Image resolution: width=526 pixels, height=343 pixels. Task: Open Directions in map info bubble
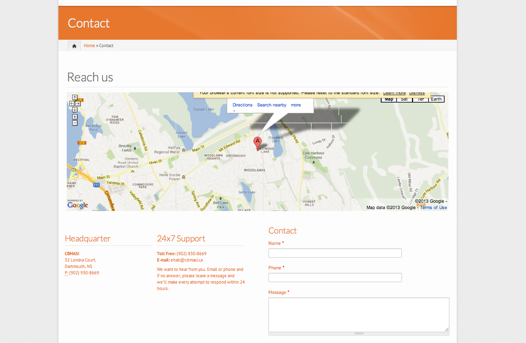[242, 105]
